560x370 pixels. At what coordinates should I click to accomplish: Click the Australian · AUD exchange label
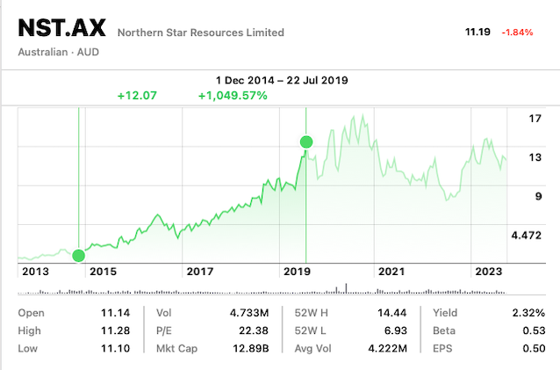click(59, 52)
